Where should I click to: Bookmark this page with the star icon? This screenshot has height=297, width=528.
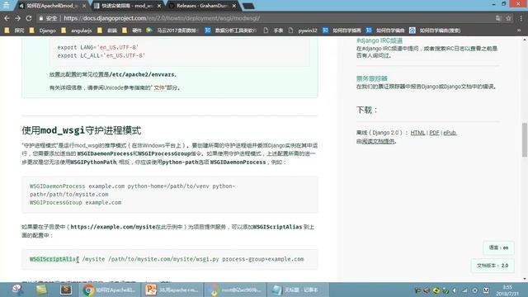508,18
